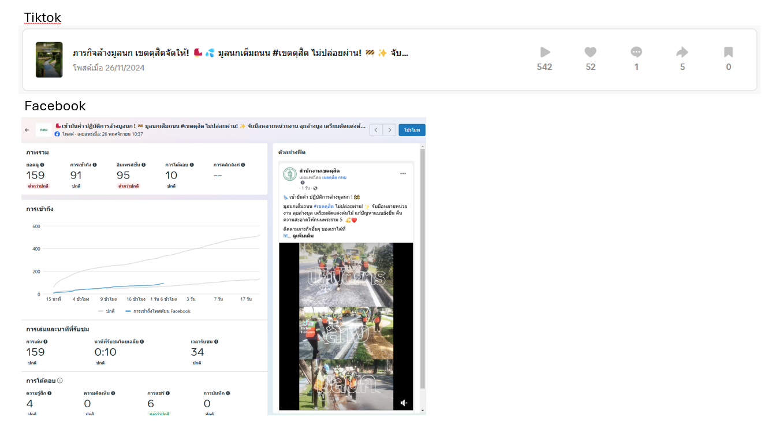Image resolution: width=768 pixels, height=432 pixels.
Task: Click the เวลารับชม value 34
Action: pos(197,352)
